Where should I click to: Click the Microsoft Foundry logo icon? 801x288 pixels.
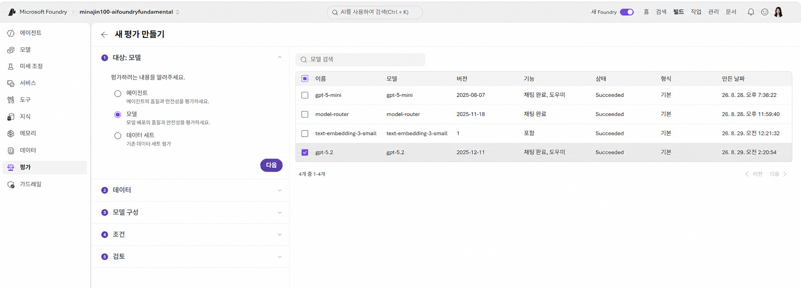[x=12, y=12]
